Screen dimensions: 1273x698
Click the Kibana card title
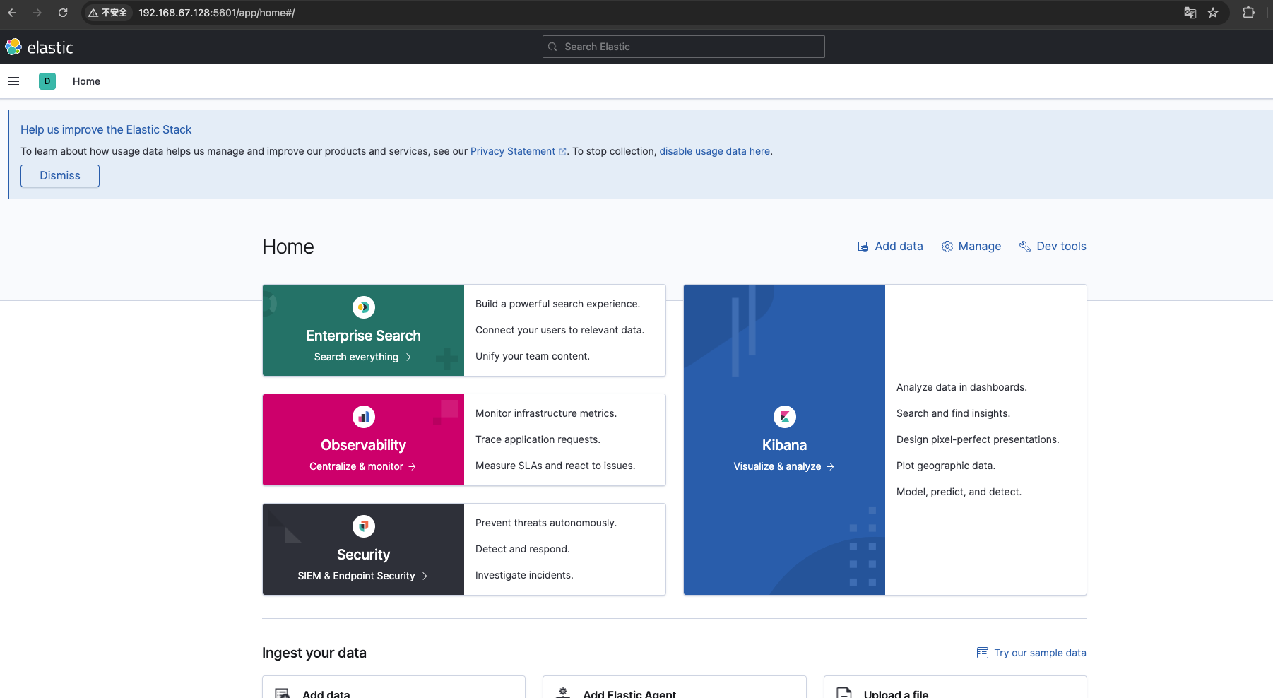point(784,445)
